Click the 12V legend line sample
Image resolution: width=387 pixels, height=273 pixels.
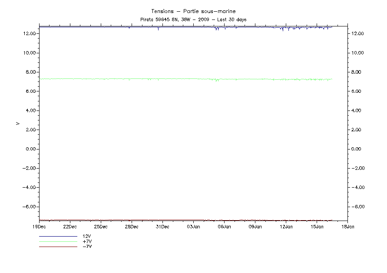coord(58,236)
